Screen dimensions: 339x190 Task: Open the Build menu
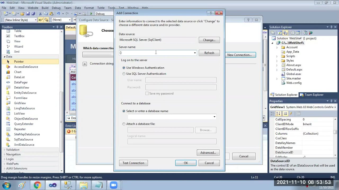[45, 8]
